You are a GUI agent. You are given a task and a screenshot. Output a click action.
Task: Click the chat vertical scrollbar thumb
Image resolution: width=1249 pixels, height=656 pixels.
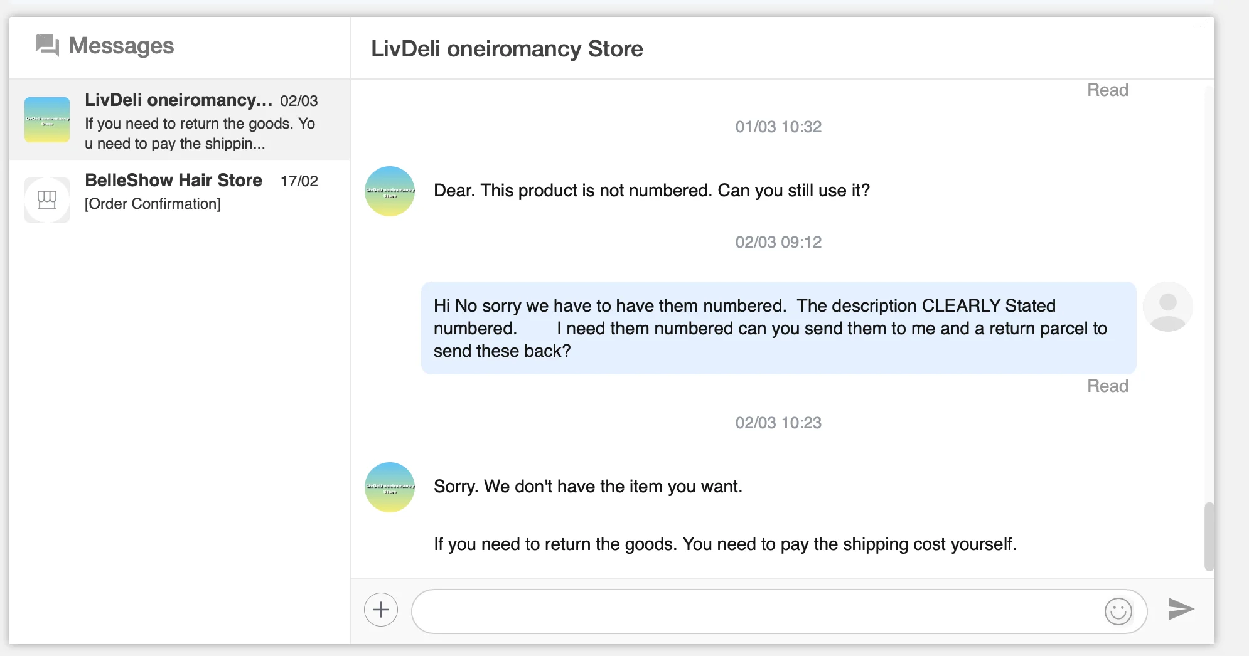coord(1209,536)
